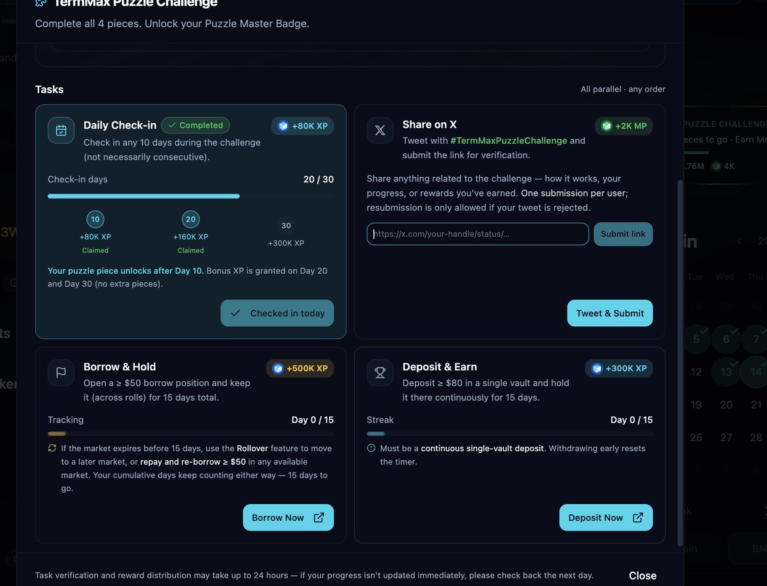Click the +160K XP label under Day 20
Image resolution: width=767 pixels, height=586 pixels.
[x=190, y=237]
